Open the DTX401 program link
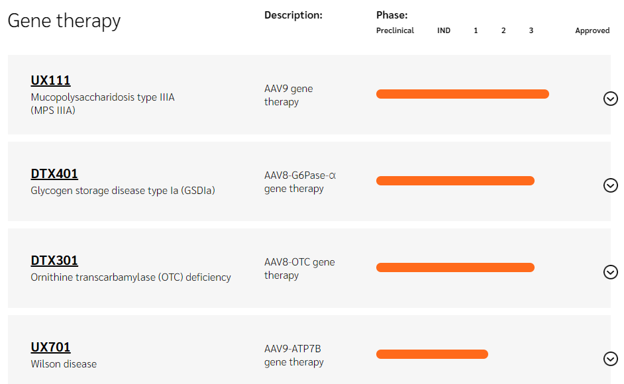The image size is (624, 384). [54, 174]
